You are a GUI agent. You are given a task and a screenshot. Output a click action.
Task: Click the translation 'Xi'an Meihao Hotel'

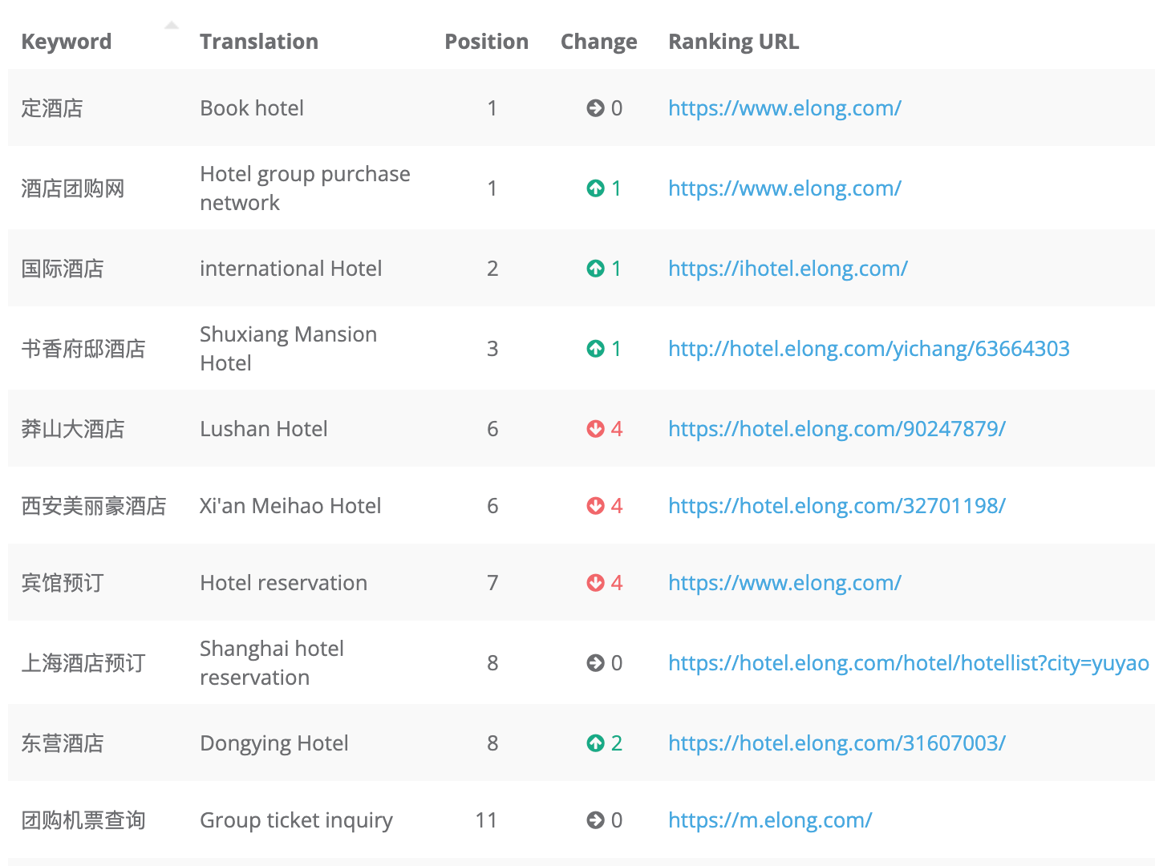(290, 506)
